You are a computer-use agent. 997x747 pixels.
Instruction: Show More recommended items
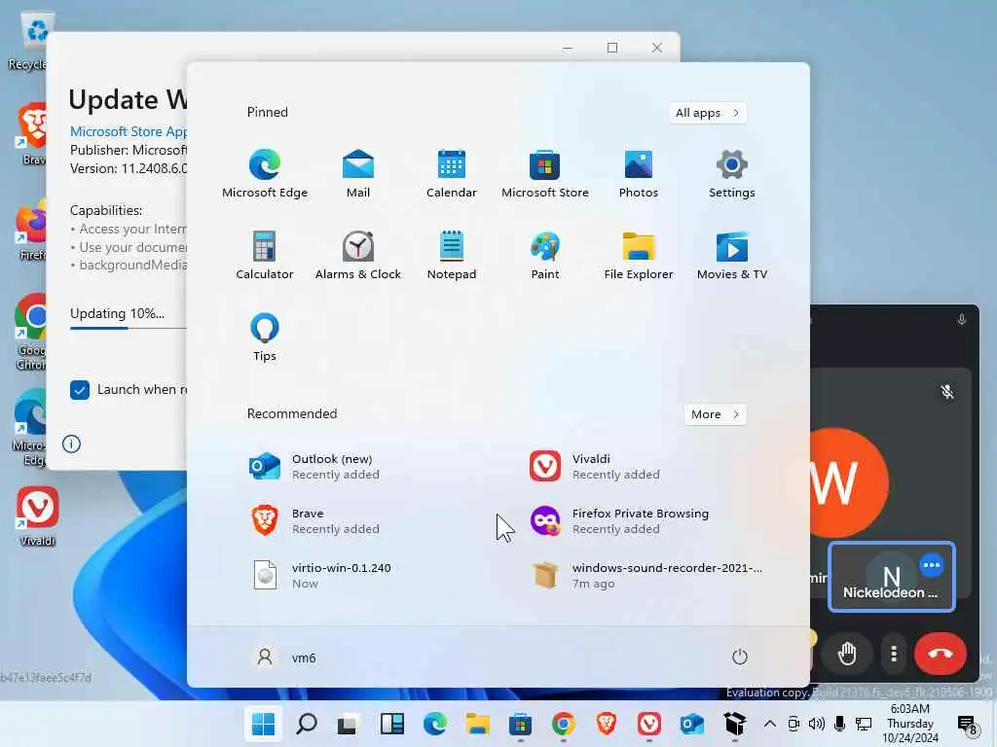pyautogui.click(x=715, y=414)
